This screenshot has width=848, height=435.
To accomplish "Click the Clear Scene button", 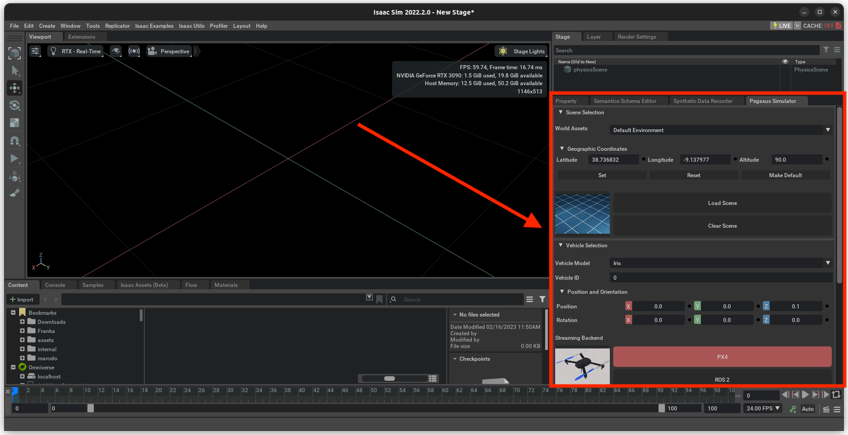I will (x=722, y=226).
